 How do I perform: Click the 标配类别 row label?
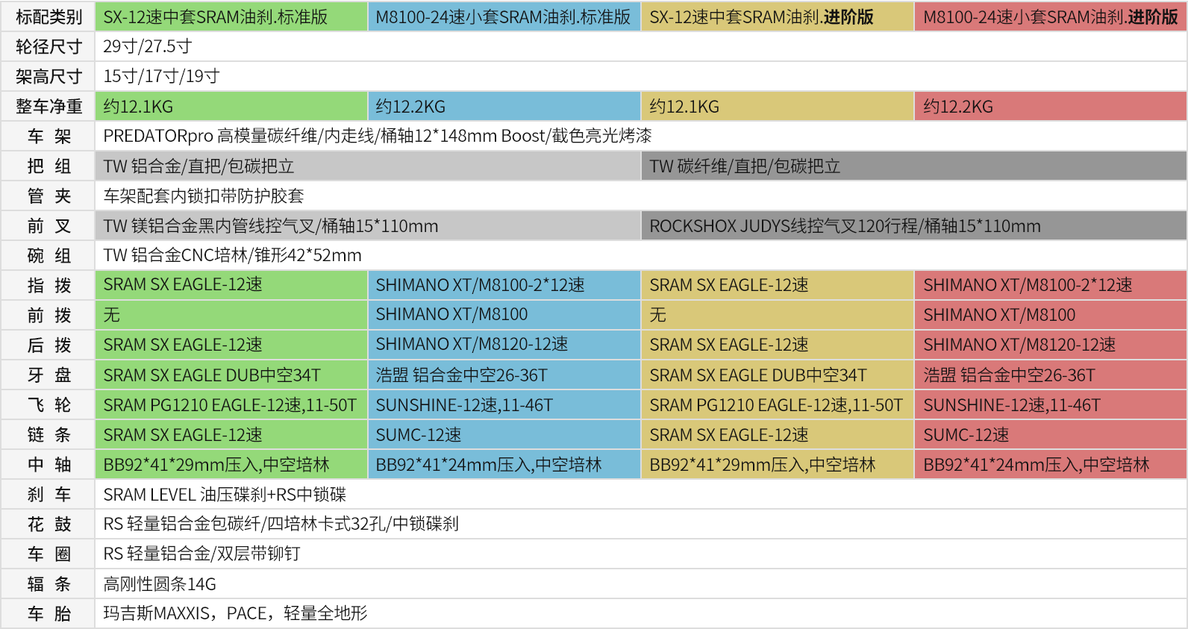click(49, 16)
